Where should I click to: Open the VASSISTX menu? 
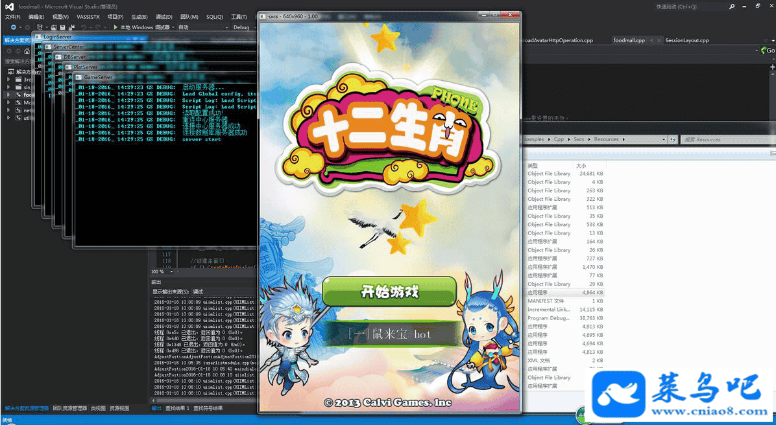point(88,17)
